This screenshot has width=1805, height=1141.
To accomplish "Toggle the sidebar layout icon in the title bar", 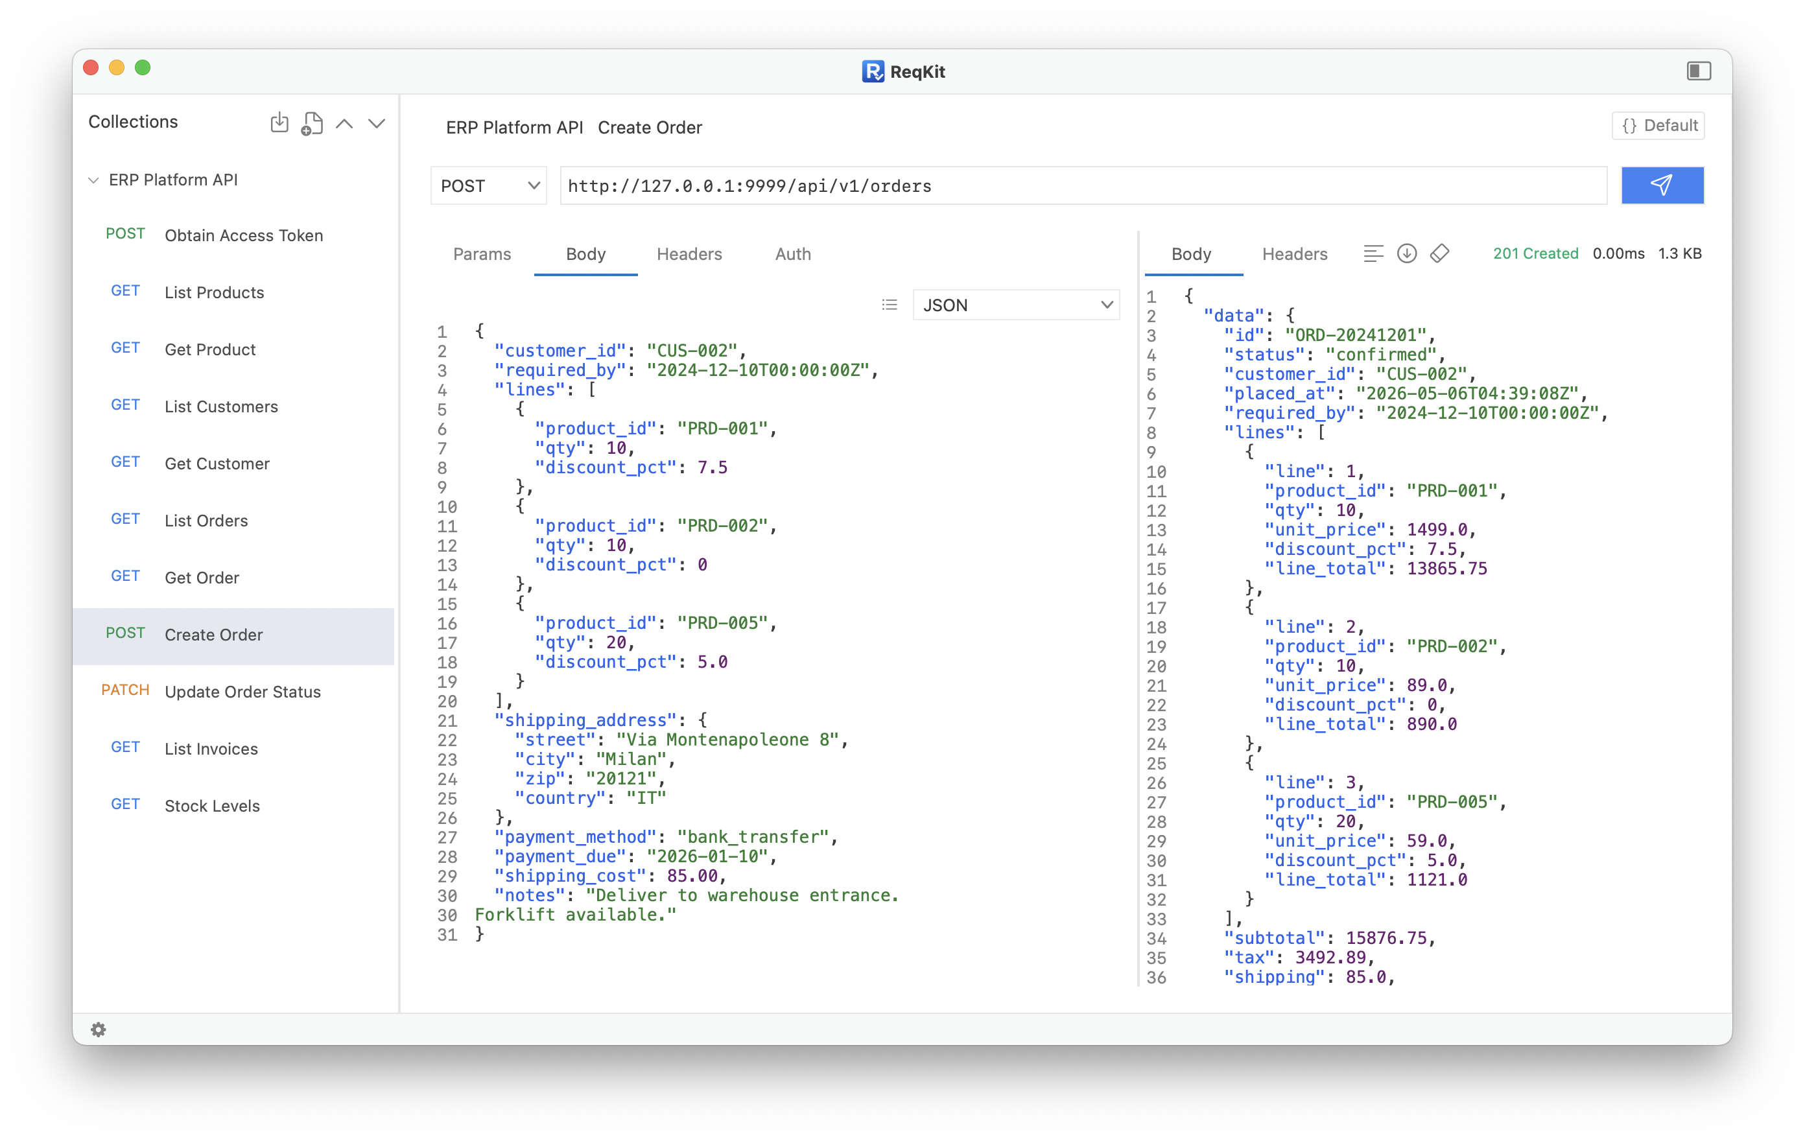I will click(x=1699, y=71).
